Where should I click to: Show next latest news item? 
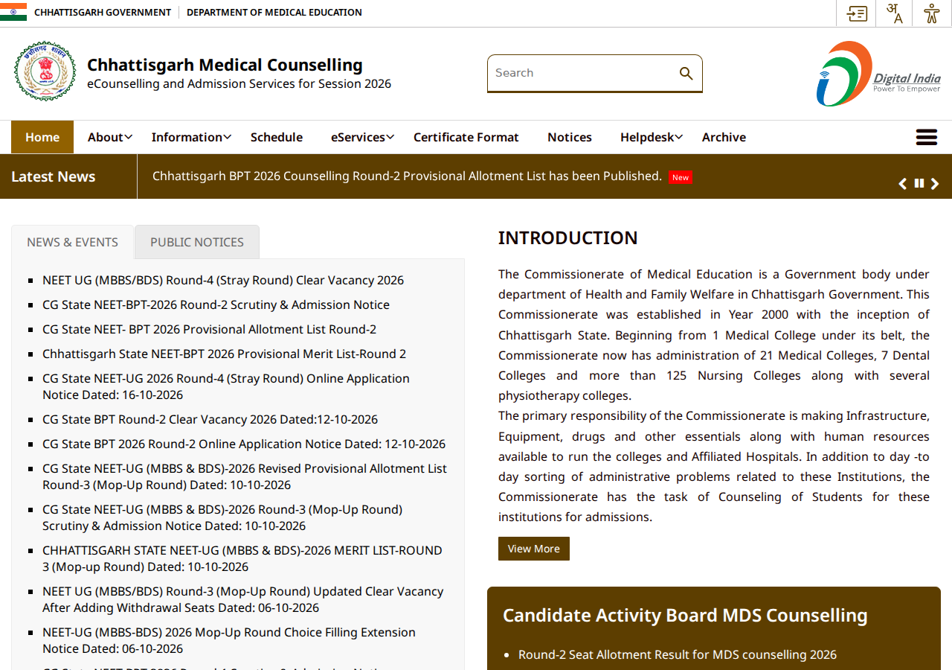(935, 184)
